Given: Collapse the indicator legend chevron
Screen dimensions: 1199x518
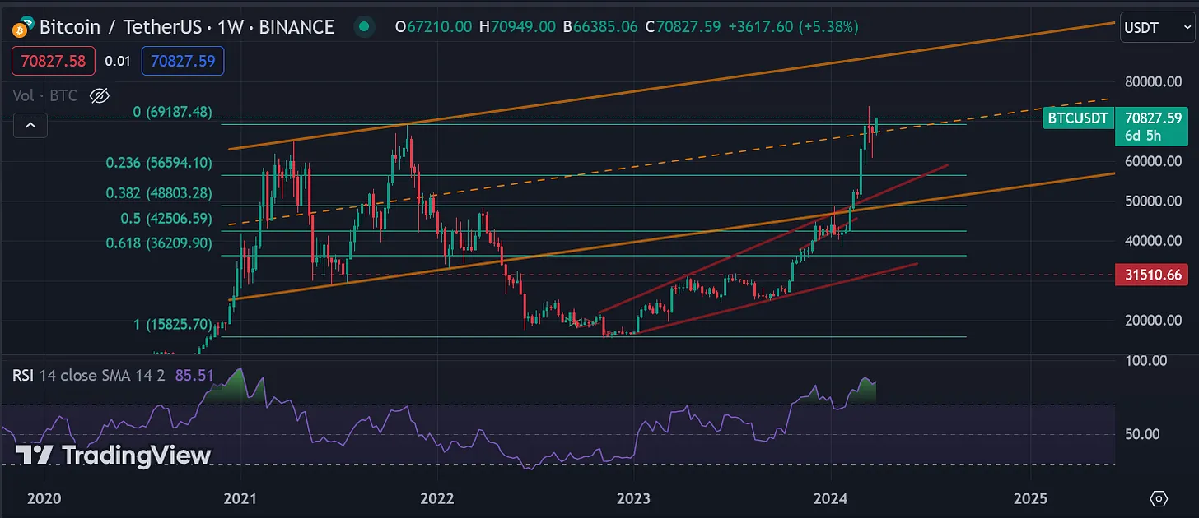Looking at the screenshot, I should [x=30, y=126].
